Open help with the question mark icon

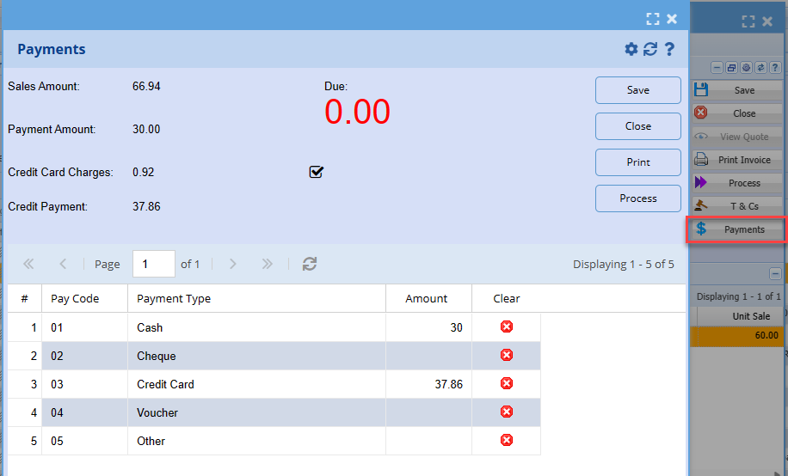(x=669, y=50)
